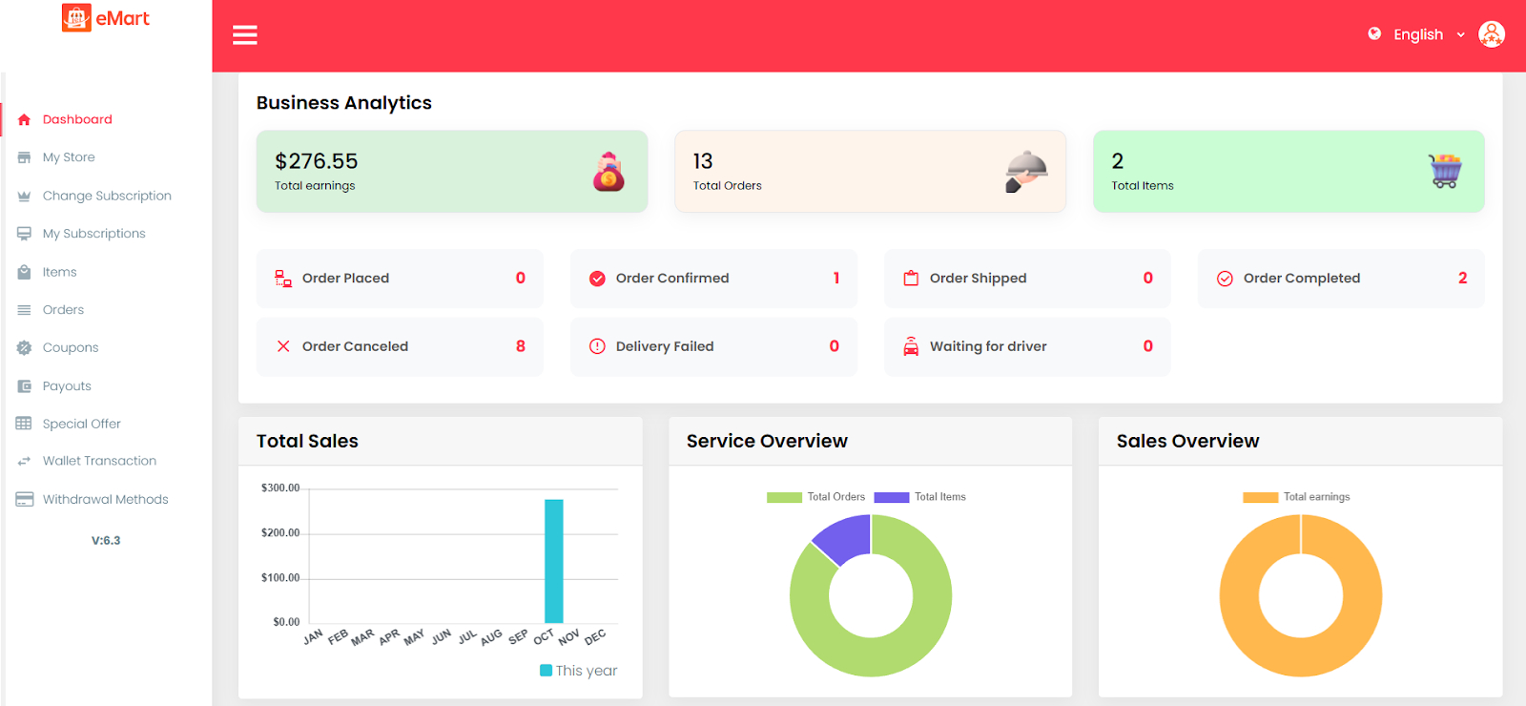Toggle the Total Orders chart legend
Screen dimensions: 1526x706
(x=816, y=497)
